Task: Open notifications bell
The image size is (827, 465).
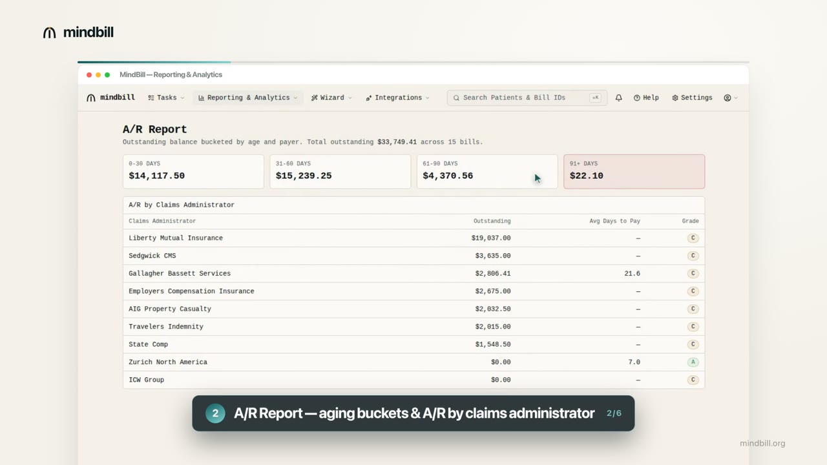Action: pos(619,98)
